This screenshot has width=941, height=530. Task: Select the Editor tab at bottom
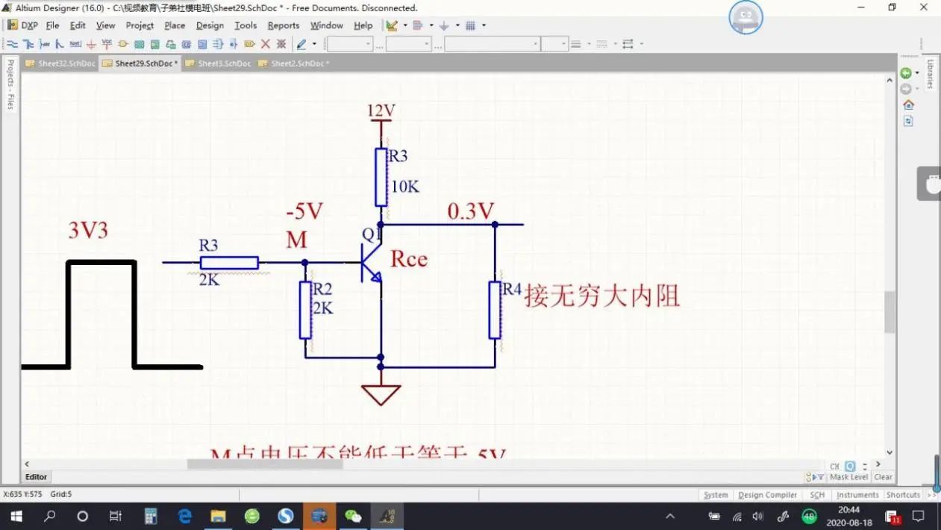(x=36, y=477)
